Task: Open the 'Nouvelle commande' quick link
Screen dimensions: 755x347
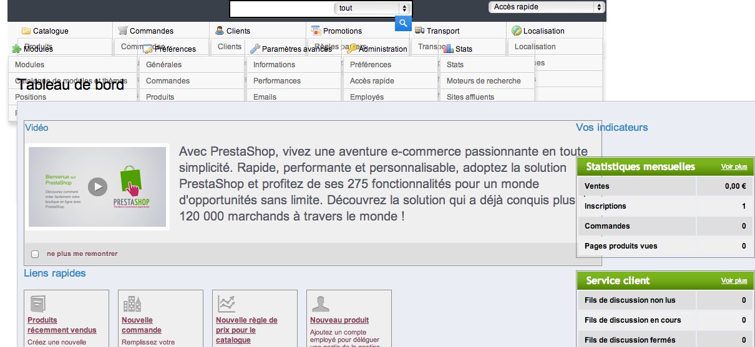Action: pos(142,325)
